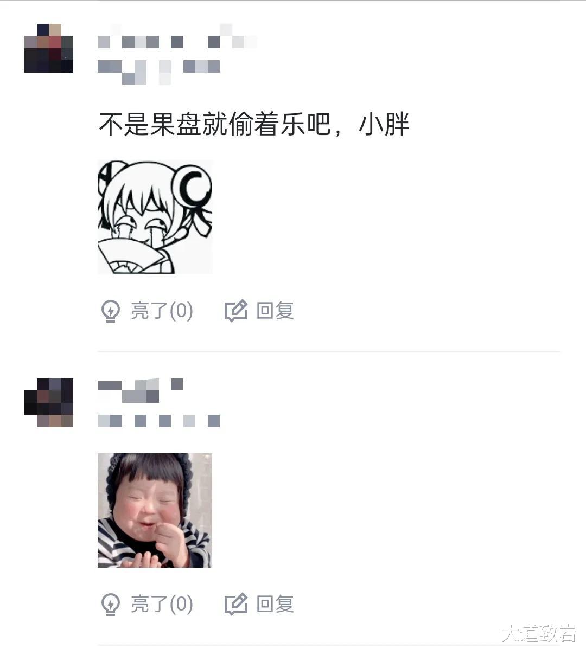This screenshot has height=655, width=586.
Task: Click the 大道致岩 watermark
Action: coord(538,633)
